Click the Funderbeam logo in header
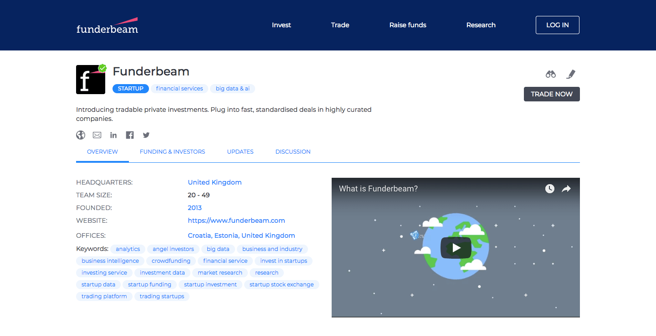Image resolution: width=656 pixels, height=336 pixels. click(x=107, y=26)
